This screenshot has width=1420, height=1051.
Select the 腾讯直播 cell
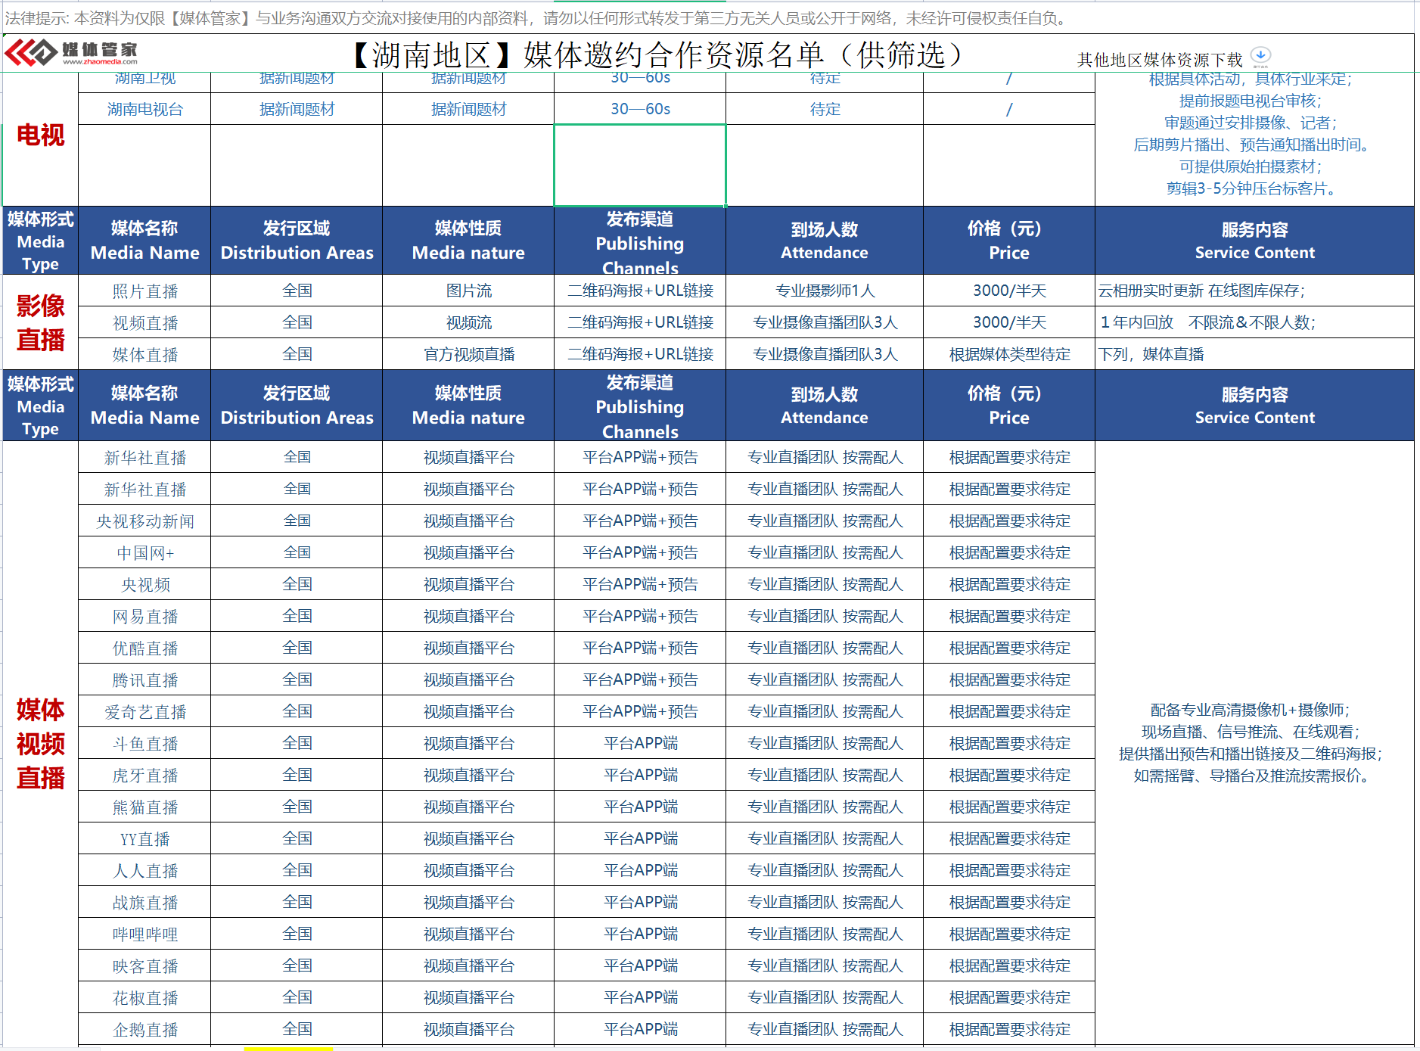(144, 680)
